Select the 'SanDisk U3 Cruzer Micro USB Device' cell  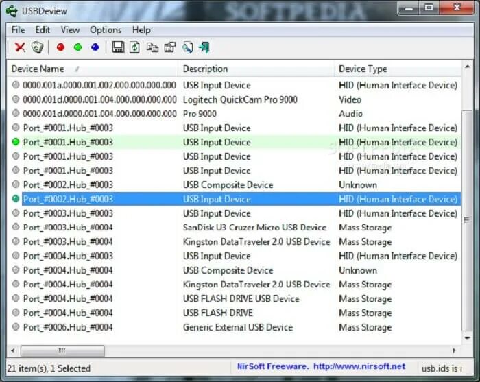[254, 228]
